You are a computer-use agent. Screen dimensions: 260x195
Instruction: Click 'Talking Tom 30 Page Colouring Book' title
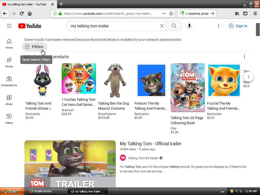[187, 120]
